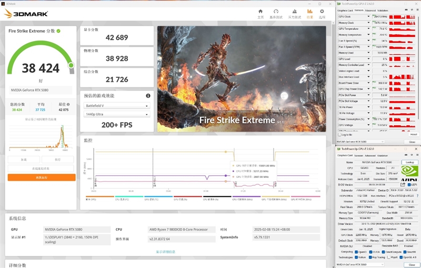Enable the Log to file checkbox
This screenshot has width=421, height=268.
pyautogui.click(x=339, y=135)
